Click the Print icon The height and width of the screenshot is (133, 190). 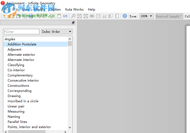pos(31,16)
